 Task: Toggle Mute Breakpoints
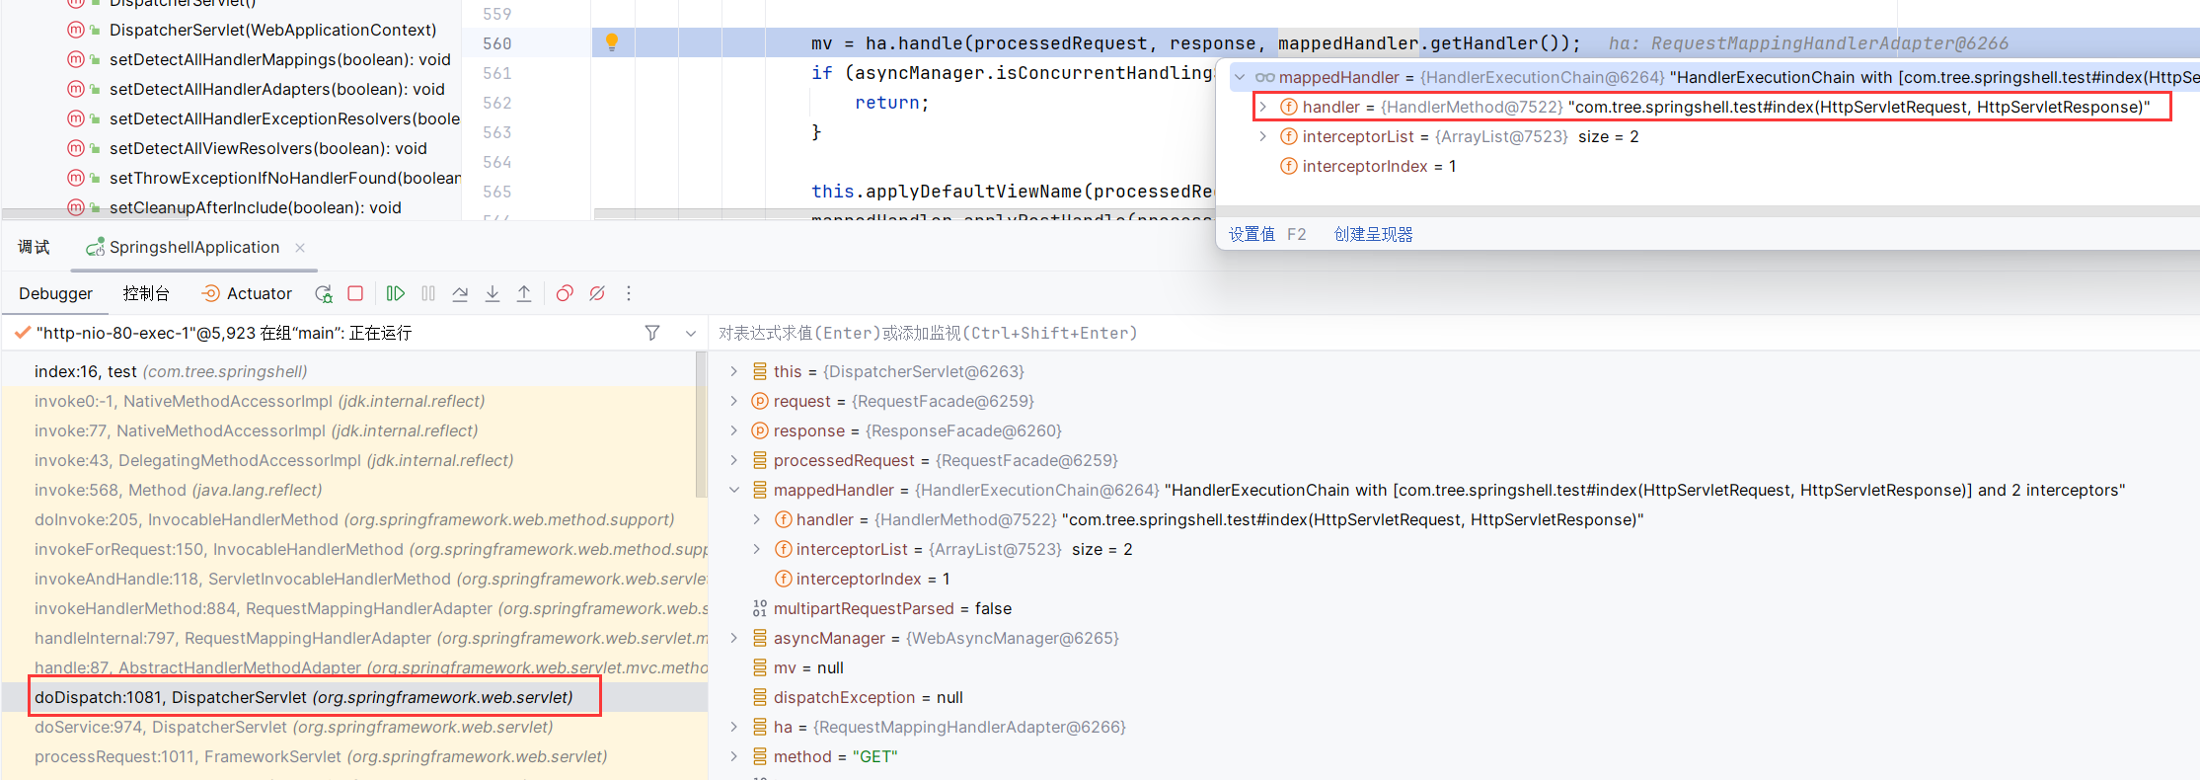tap(597, 293)
